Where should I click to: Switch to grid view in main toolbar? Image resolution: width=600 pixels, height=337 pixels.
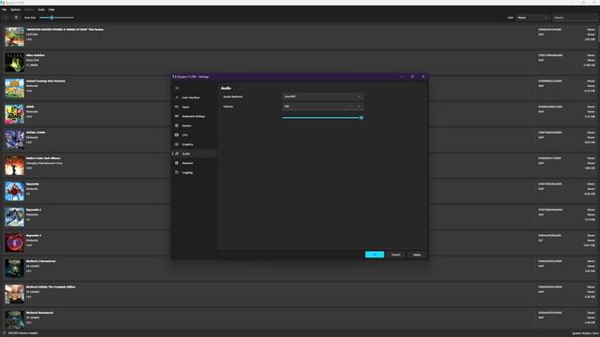[16, 18]
